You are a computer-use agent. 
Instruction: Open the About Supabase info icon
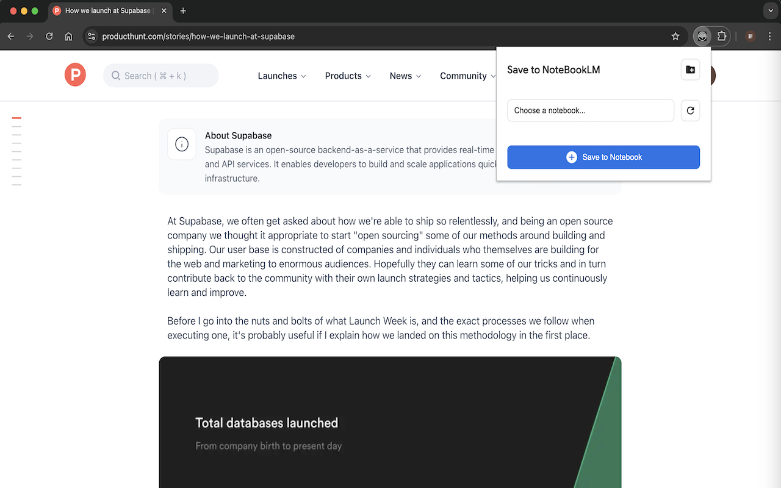(x=181, y=144)
